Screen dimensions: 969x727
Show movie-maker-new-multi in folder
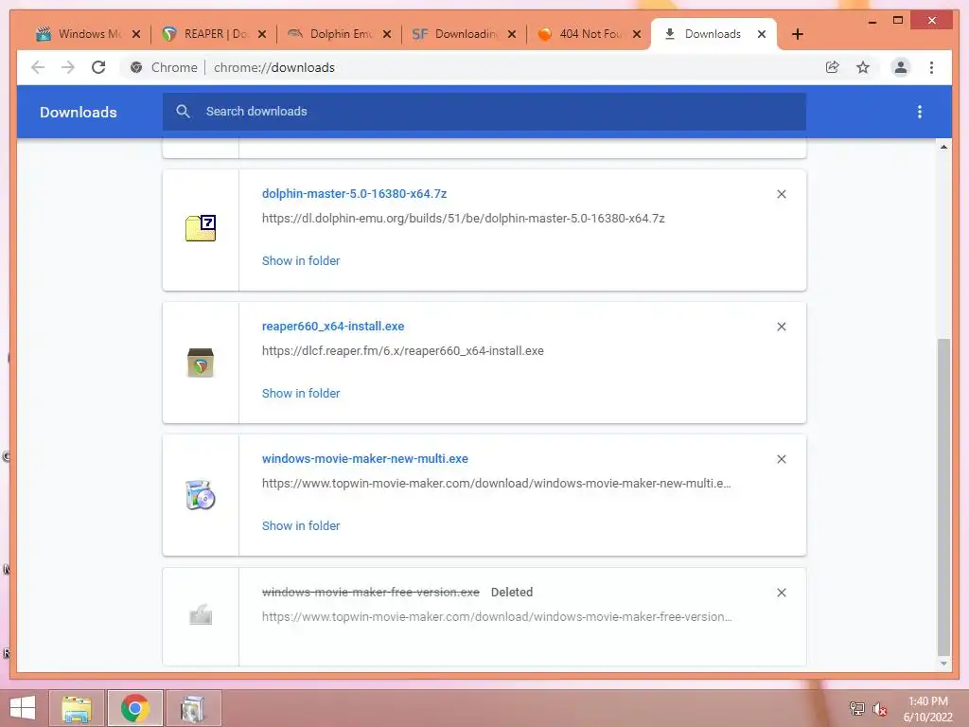301,526
